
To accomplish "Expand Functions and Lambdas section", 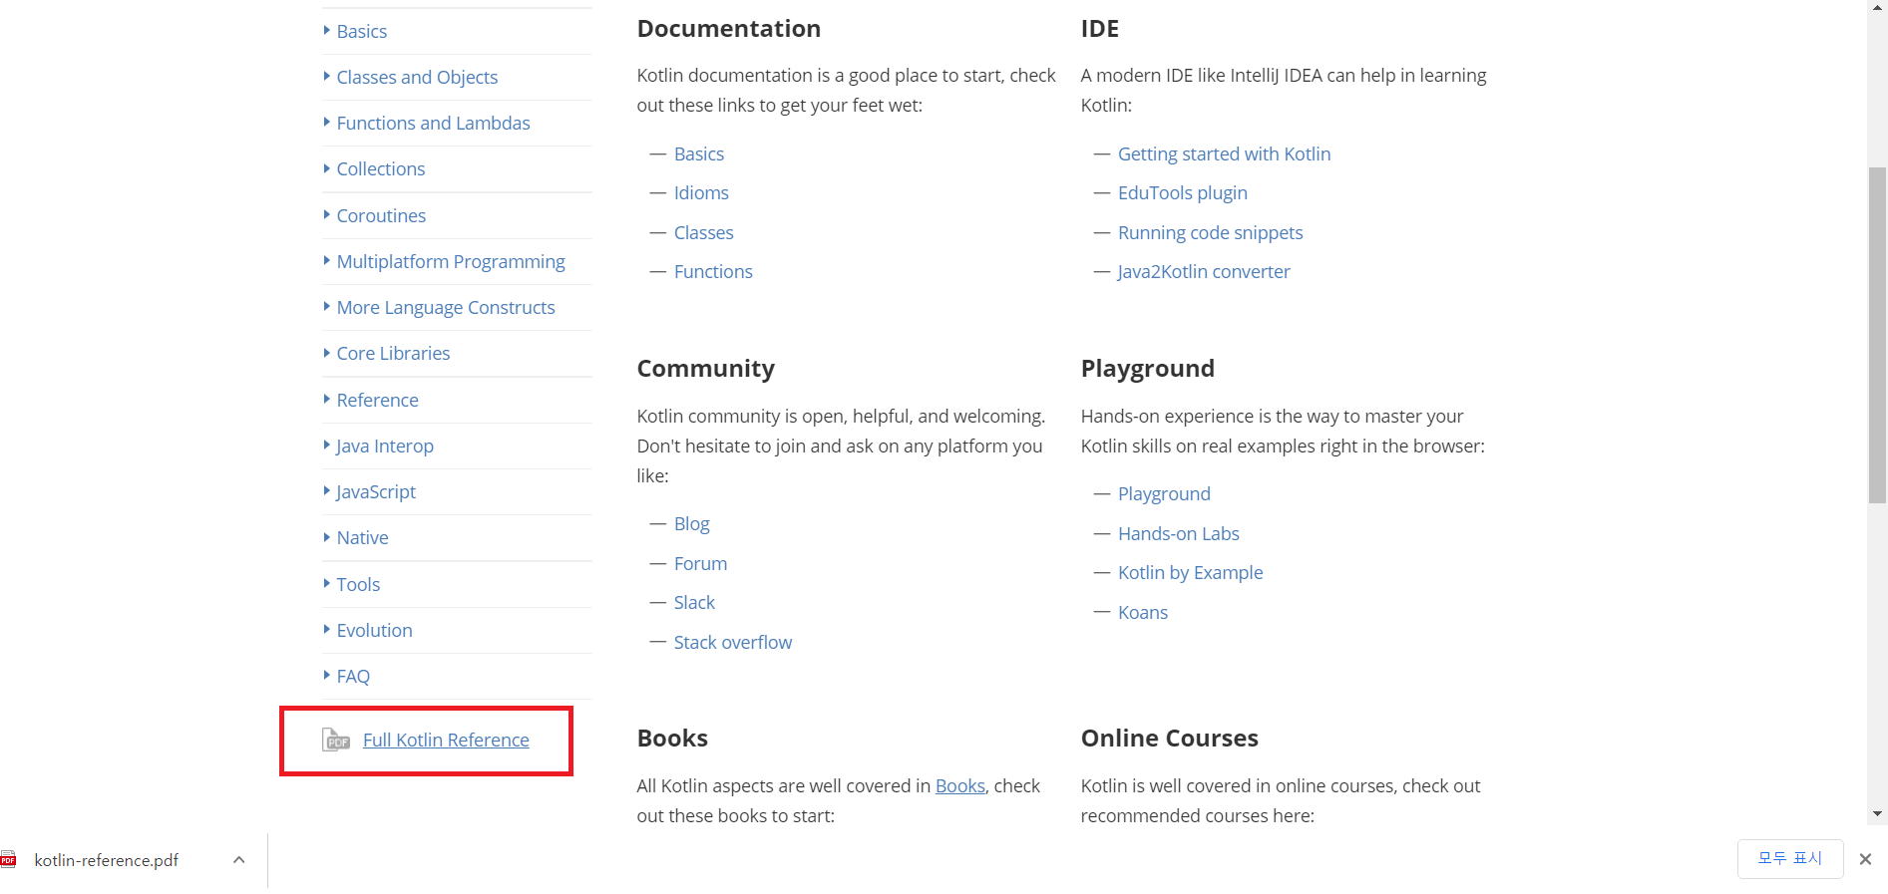I will pos(433,123).
